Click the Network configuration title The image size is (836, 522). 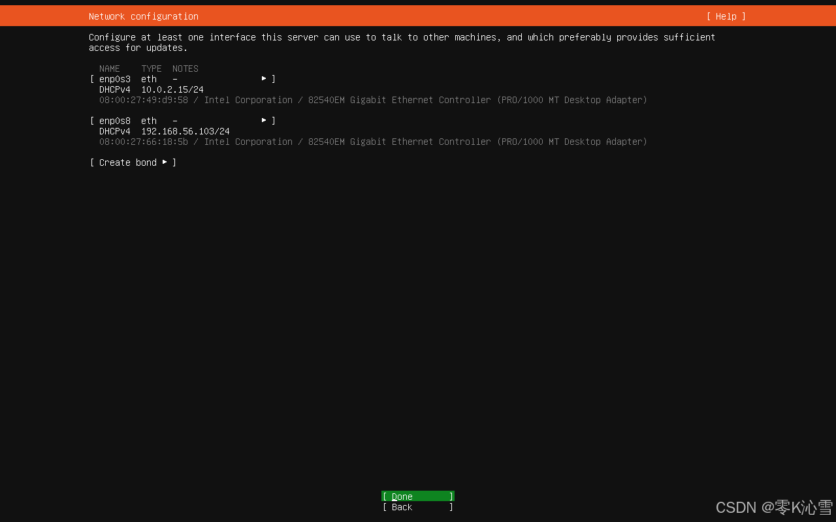pyautogui.click(x=144, y=16)
